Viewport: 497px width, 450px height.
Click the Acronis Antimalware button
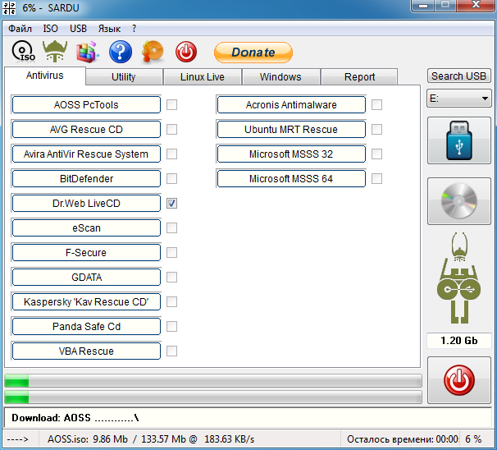291,105
